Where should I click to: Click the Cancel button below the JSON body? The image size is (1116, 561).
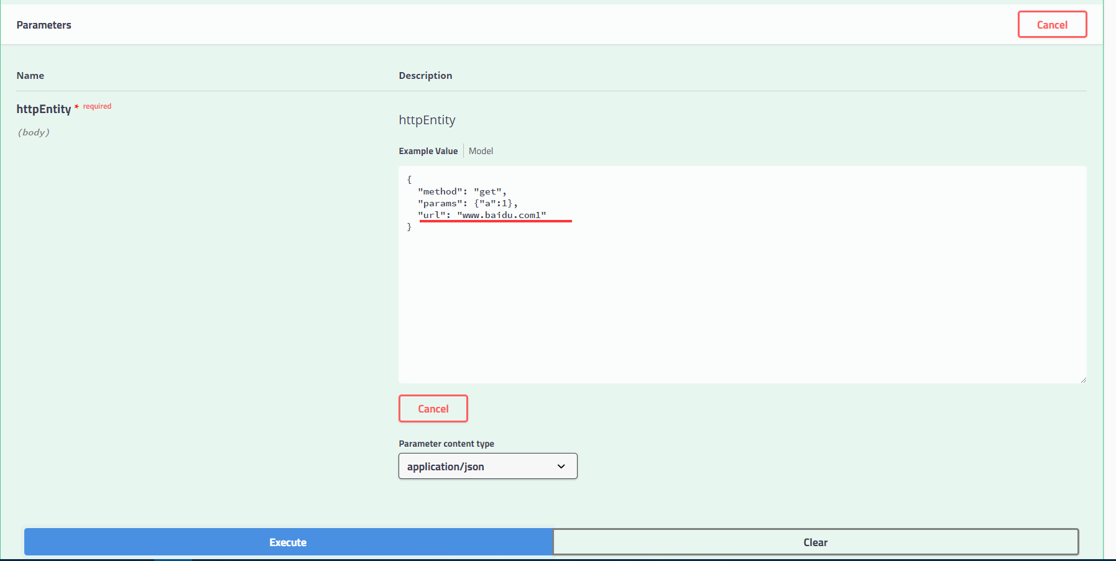coord(433,409)
